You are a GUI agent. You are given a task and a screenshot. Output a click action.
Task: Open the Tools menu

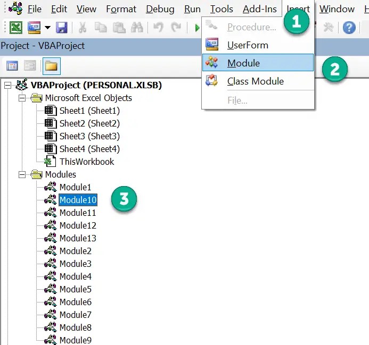[222, 9]
